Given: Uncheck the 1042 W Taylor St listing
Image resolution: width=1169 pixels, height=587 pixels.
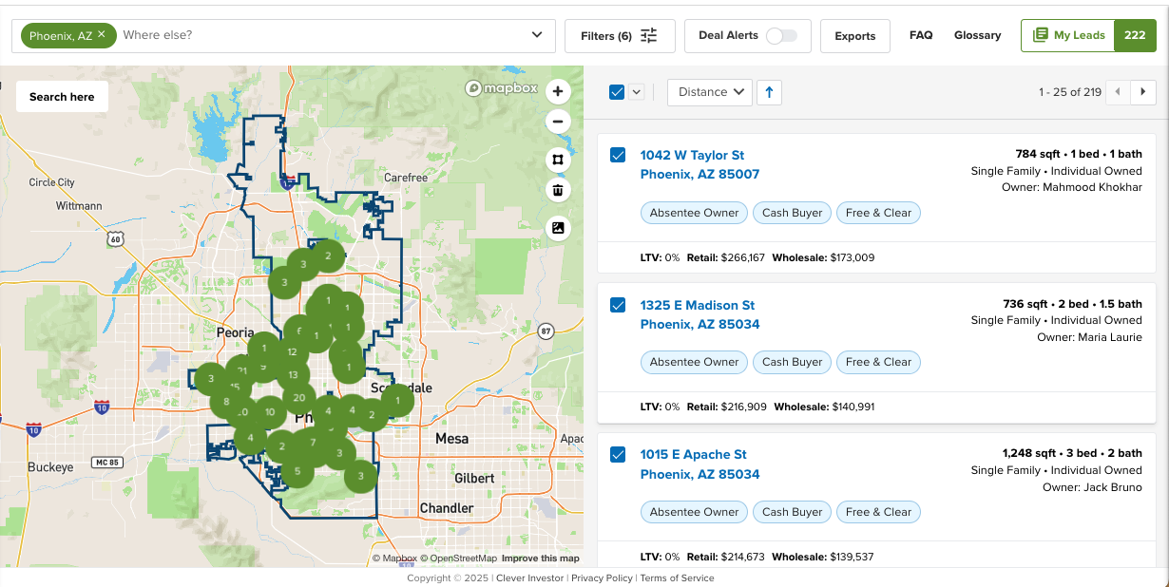Looking at the screenshot, I should [618, 155].
